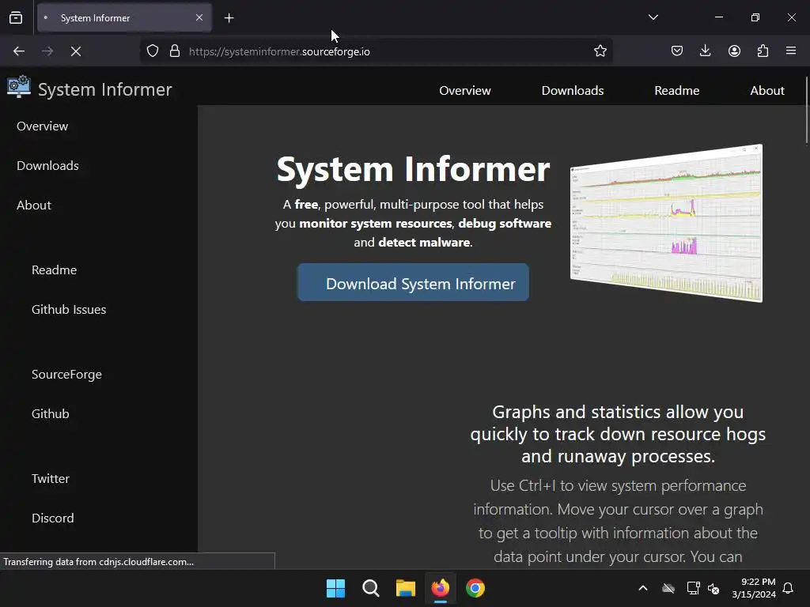Click the System Informer main heading

413,169
